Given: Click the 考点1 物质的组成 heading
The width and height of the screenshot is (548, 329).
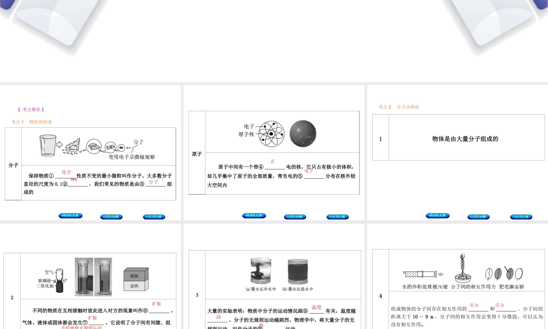Looking at the screenshot, I should tap(31, 122).
